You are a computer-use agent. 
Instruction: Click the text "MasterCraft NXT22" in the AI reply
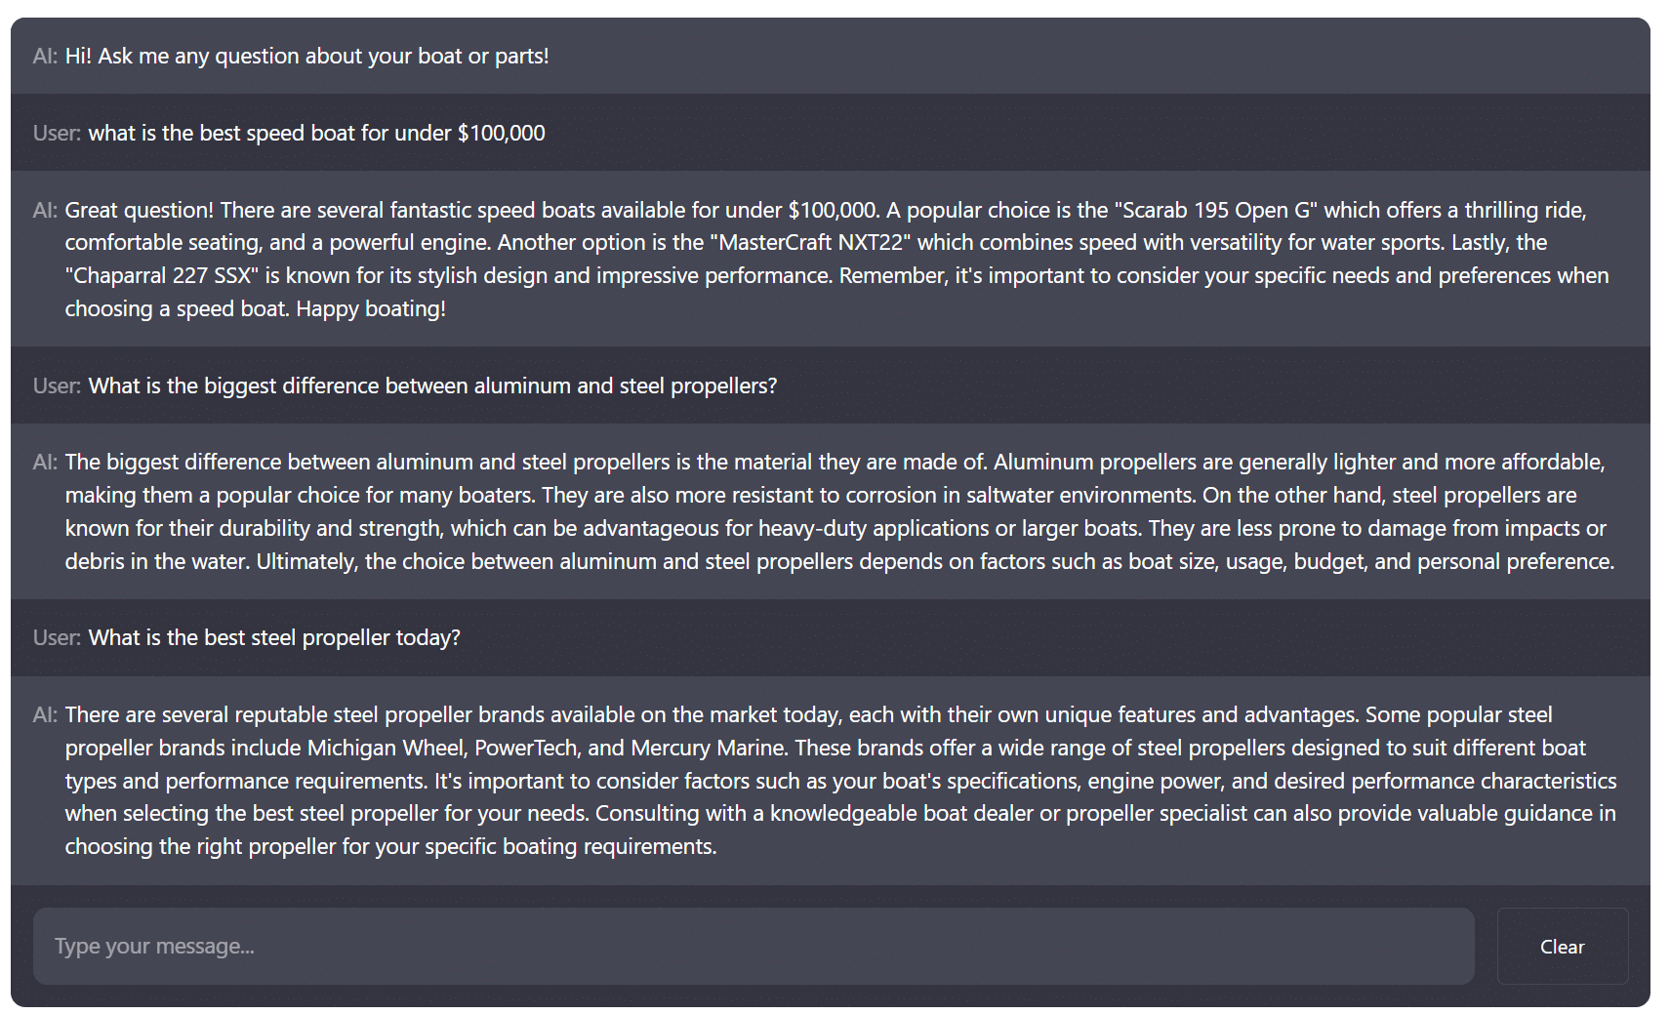click(x=811, y=242)
